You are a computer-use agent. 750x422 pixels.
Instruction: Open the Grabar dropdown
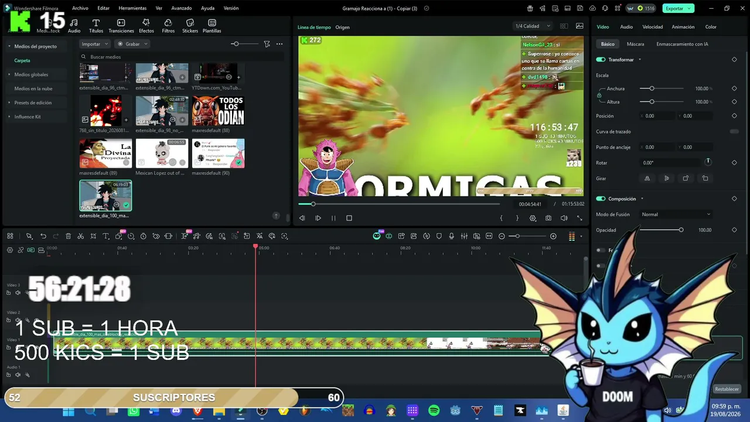pyautogui.click(x=132, y=44)
